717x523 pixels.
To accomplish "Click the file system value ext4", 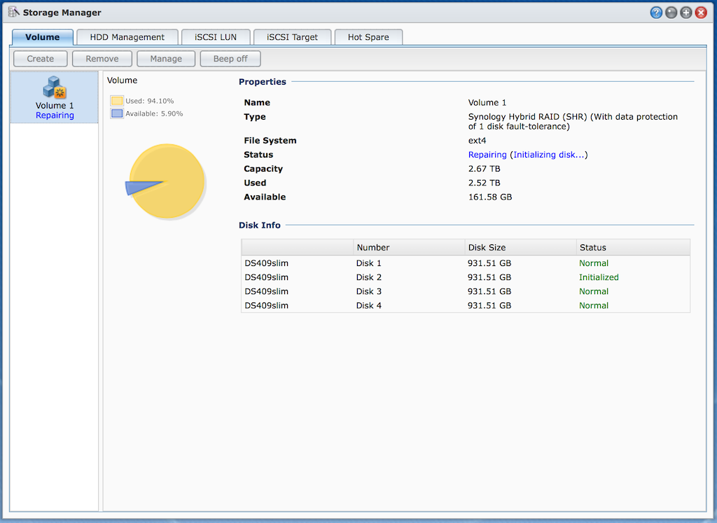I will tap(478, 140).
